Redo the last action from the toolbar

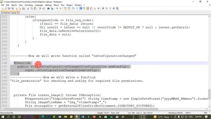(x=44, y=8)
